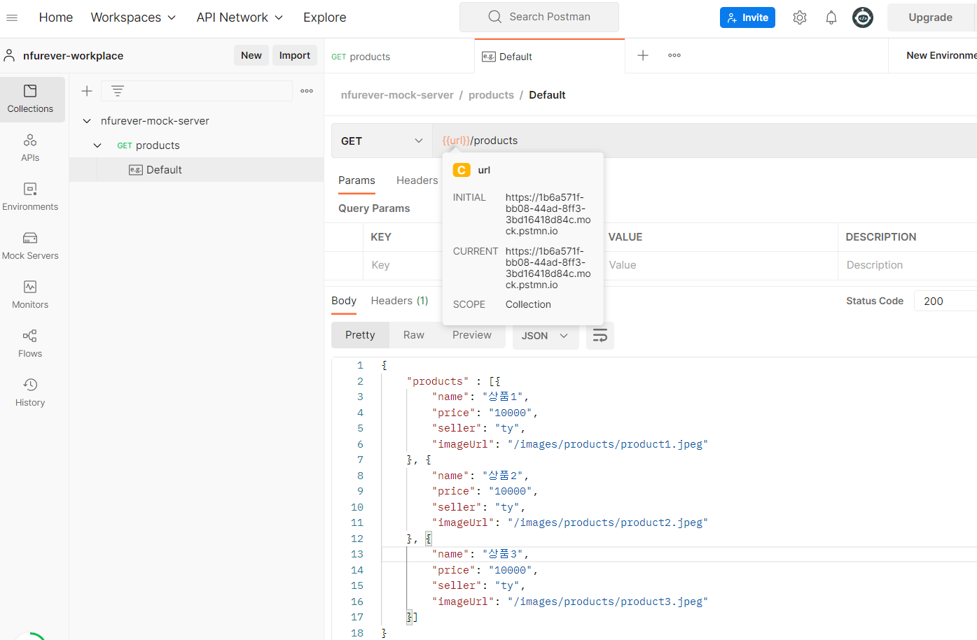Click the Import button
977x640 pixels.
(x=295, y=55)
